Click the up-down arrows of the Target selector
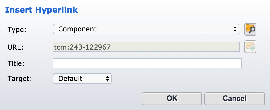 click(x=108, y=79)
